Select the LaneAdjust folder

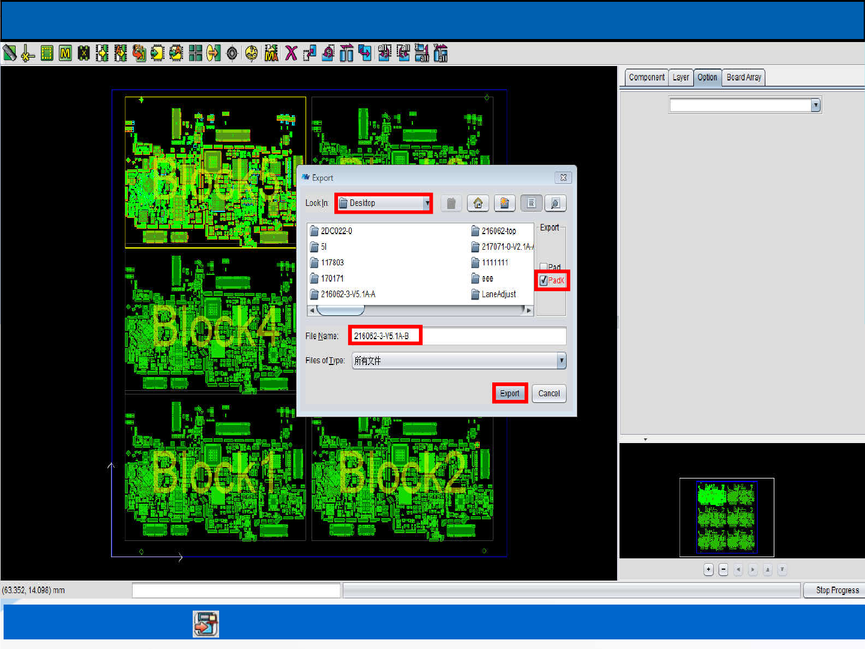coord(493,294)
